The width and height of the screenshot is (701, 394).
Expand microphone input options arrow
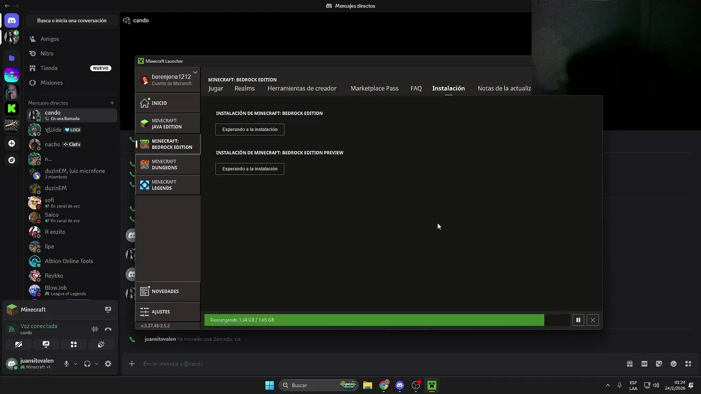coord(76,364)
